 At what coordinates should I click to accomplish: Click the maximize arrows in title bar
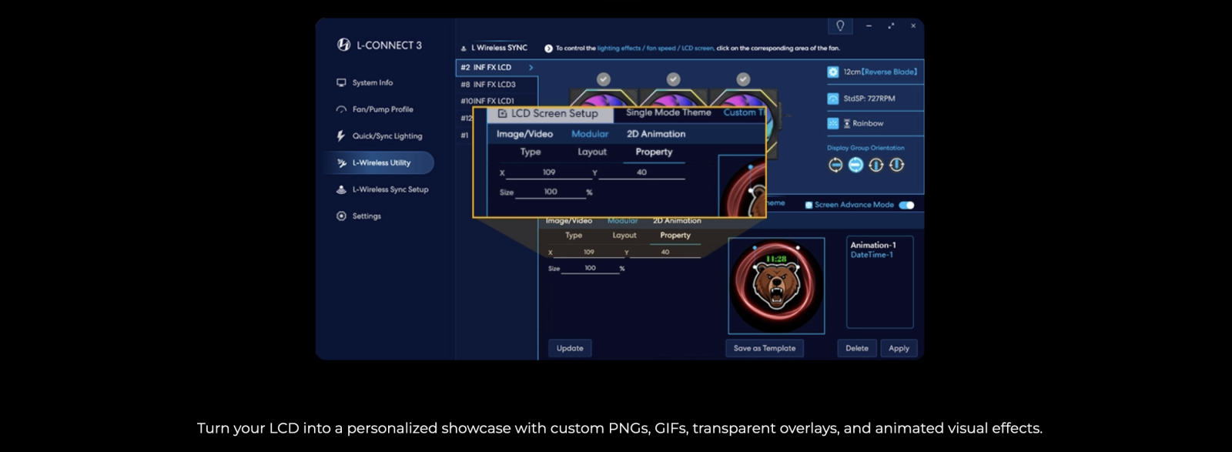tap(891, 25)
